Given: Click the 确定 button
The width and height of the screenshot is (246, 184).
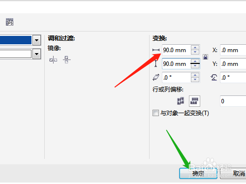Looking at the screenshot, I should click(x=198, y=173).
